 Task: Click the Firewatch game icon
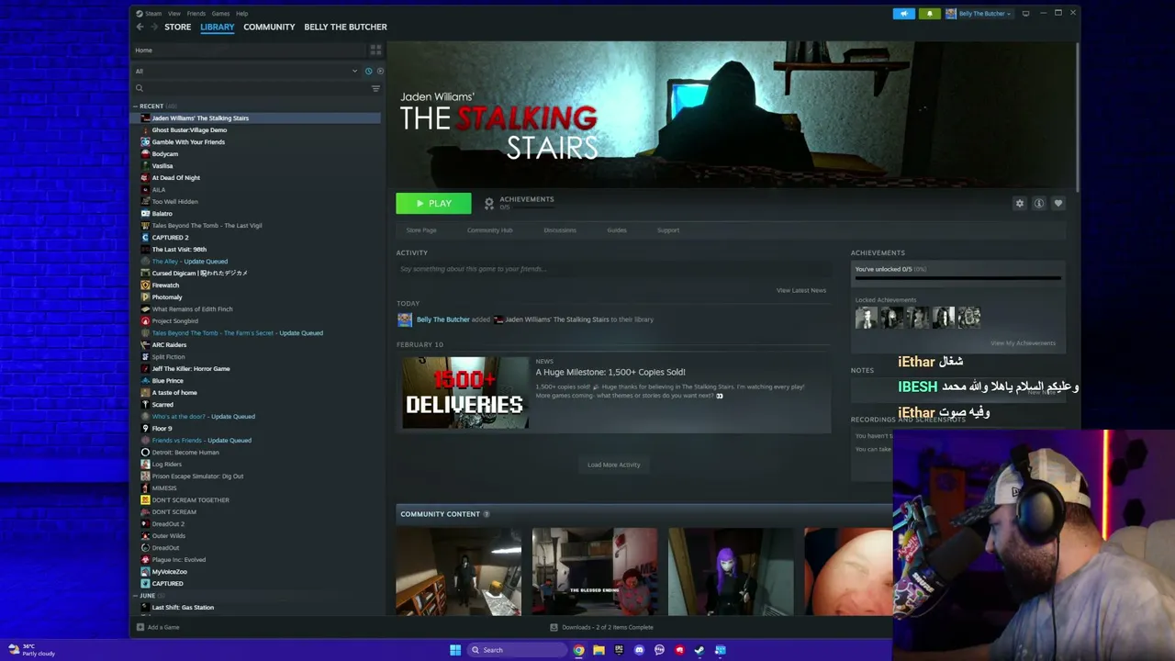pyautogui.click(x=145, y=286)
